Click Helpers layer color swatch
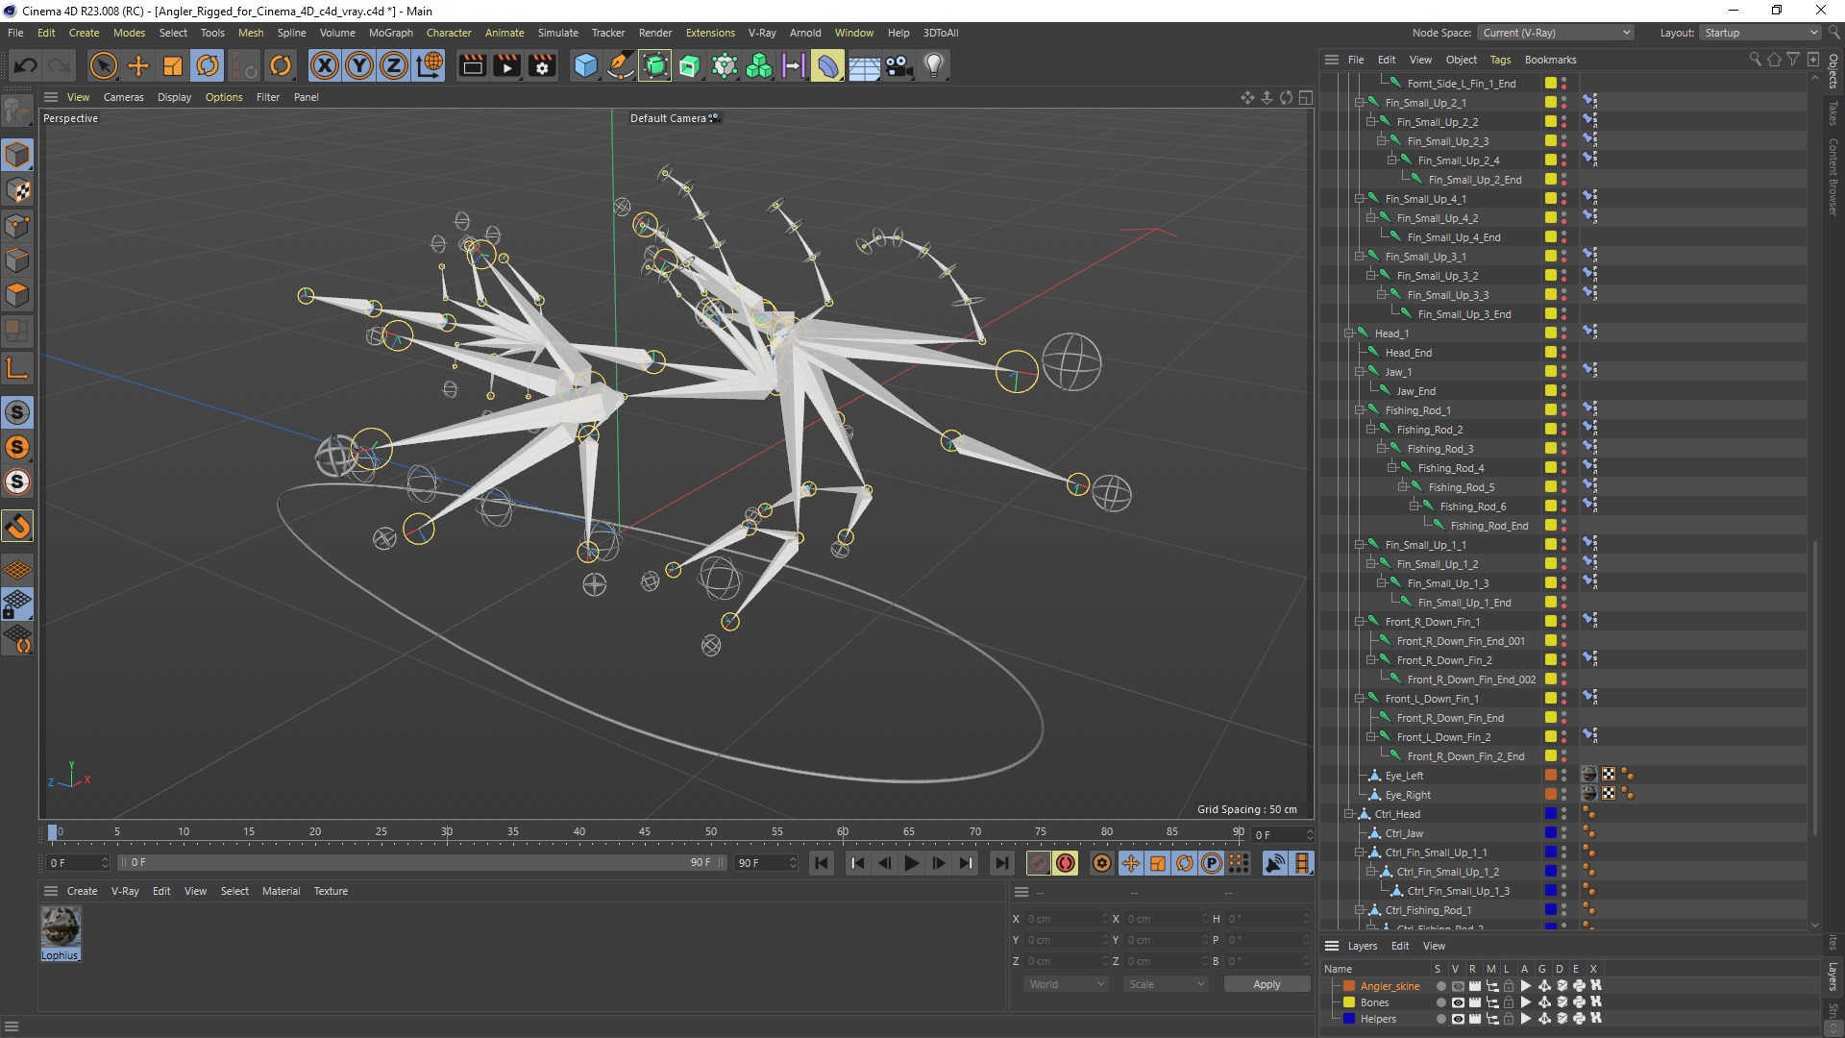1845x1038 pixels. point(1349,1019)
